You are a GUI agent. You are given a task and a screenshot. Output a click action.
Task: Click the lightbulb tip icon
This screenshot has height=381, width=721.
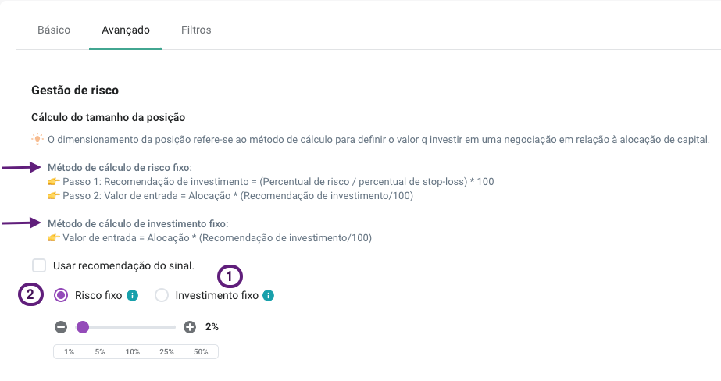coord(37,139)
